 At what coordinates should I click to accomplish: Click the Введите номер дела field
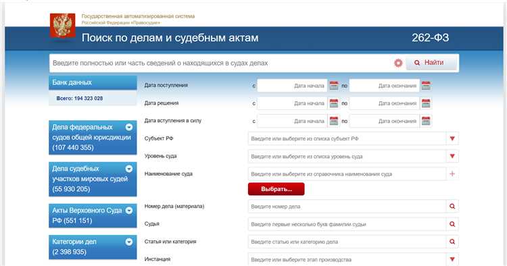point(347,207)
